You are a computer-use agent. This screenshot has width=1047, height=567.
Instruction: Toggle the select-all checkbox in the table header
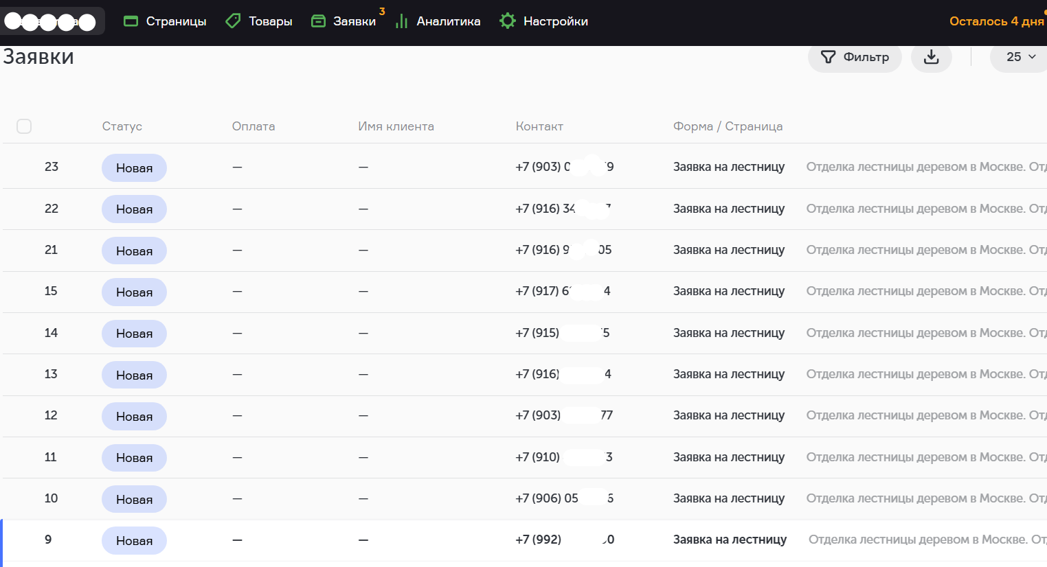coord(24,126)
